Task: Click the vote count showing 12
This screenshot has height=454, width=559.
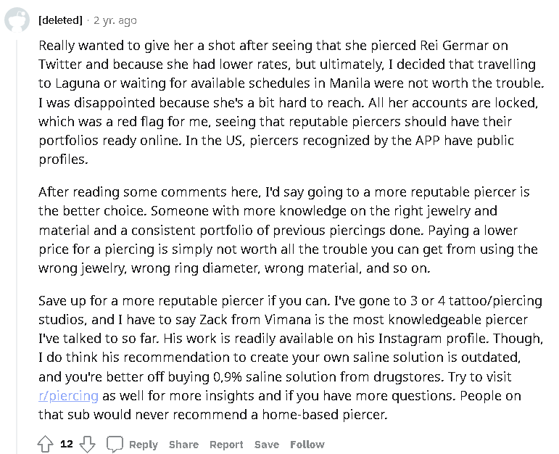Action: pos(67,445)
